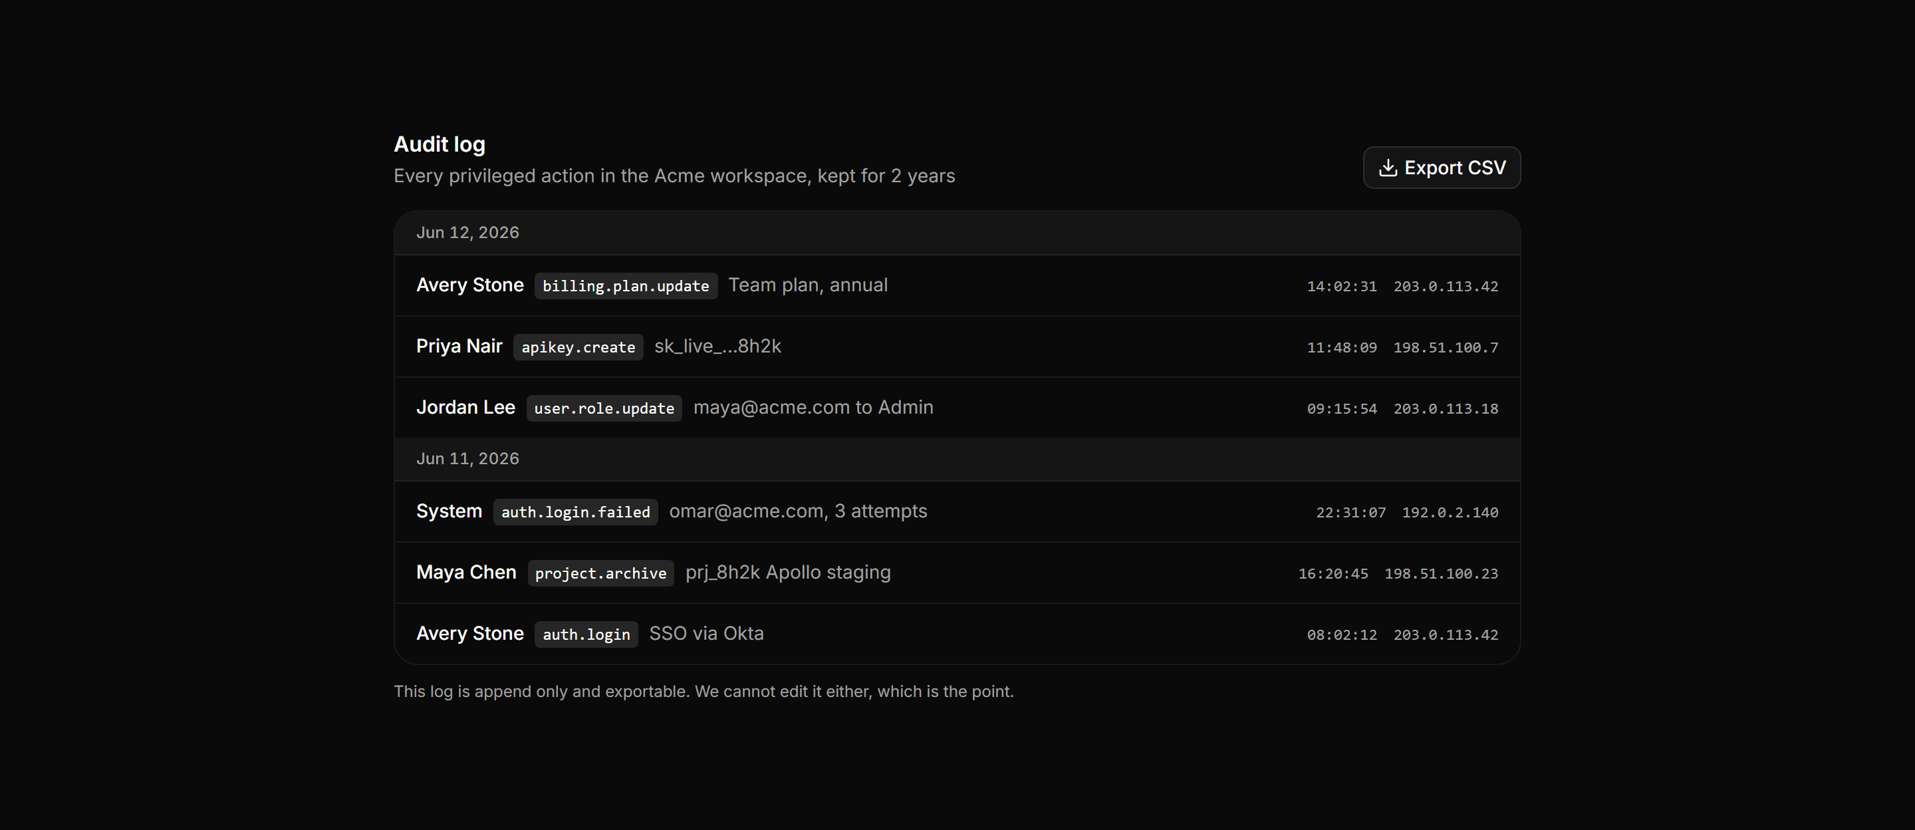Click the Export CSV button
Image resolution: width=1915 pixels, height=830 pixels.
coord(1442,168)
